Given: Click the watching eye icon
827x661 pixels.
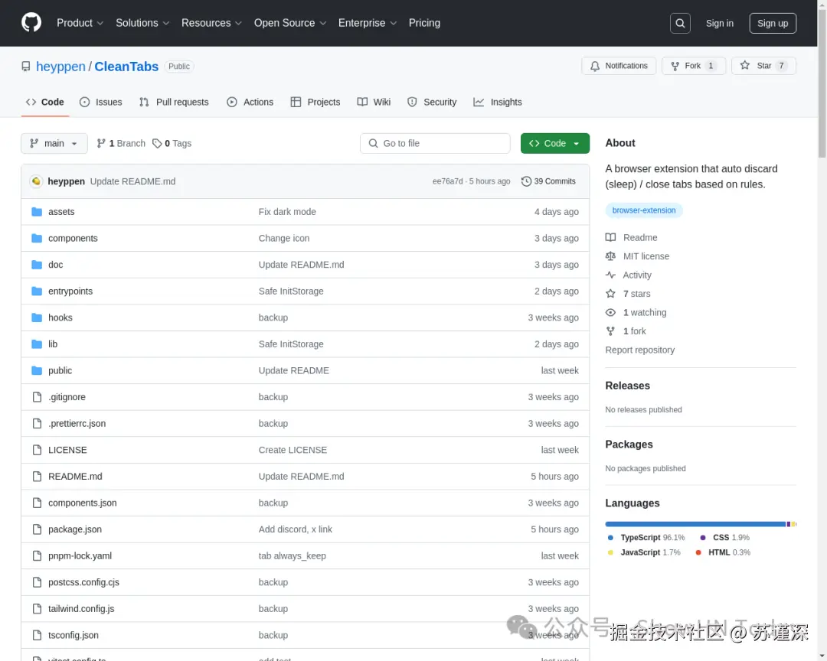Looking at the screenshot, I should pos(610,313).
